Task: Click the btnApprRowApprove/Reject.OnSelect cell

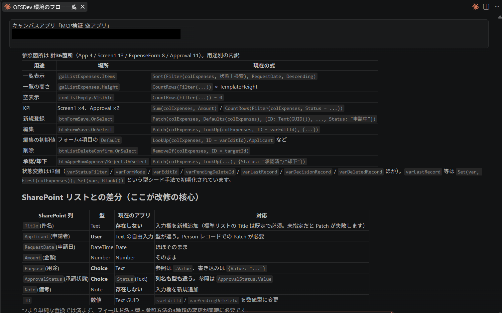Action: 103,161
